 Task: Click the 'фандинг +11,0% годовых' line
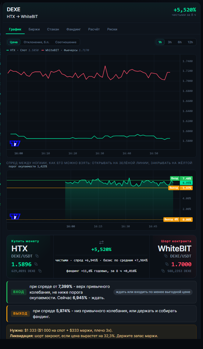[x=101, y=271]
